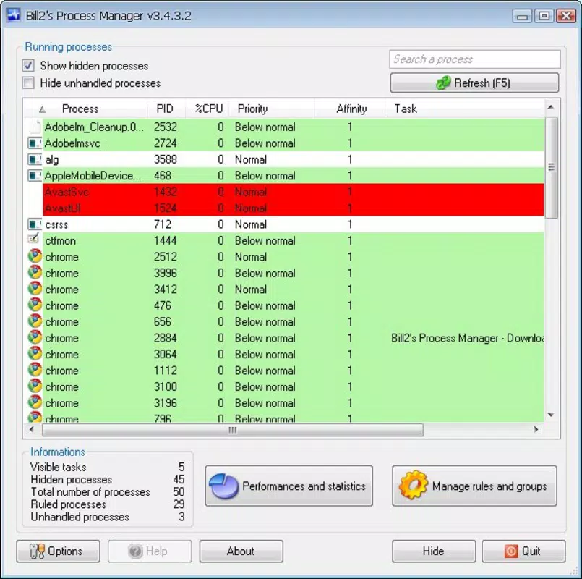Hide the Process Manager window
Image resolution: width=582 pixels, height=579 pixels.
434,551
